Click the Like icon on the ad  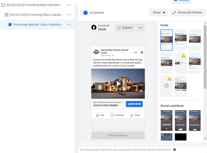tap(100, 115)
